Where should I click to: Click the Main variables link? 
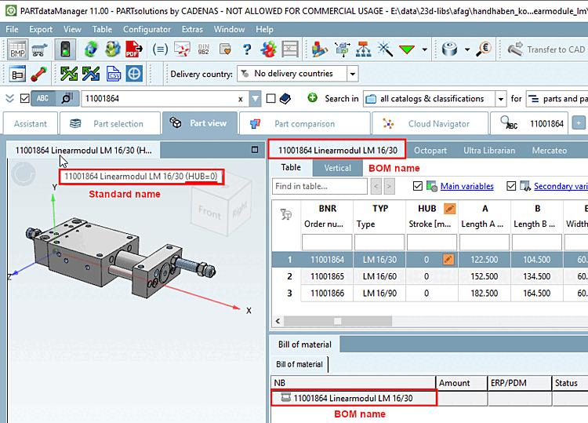pyautogui.click(x=466, y=186)
